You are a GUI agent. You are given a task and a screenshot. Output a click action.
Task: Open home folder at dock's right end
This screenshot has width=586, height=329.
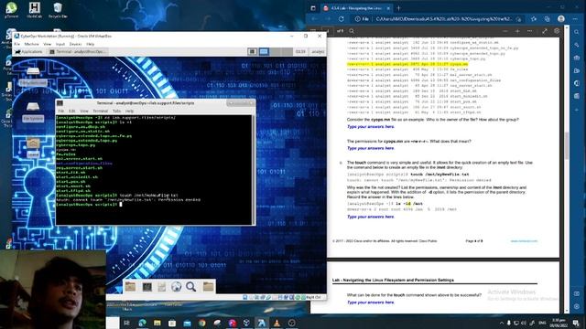208,286
